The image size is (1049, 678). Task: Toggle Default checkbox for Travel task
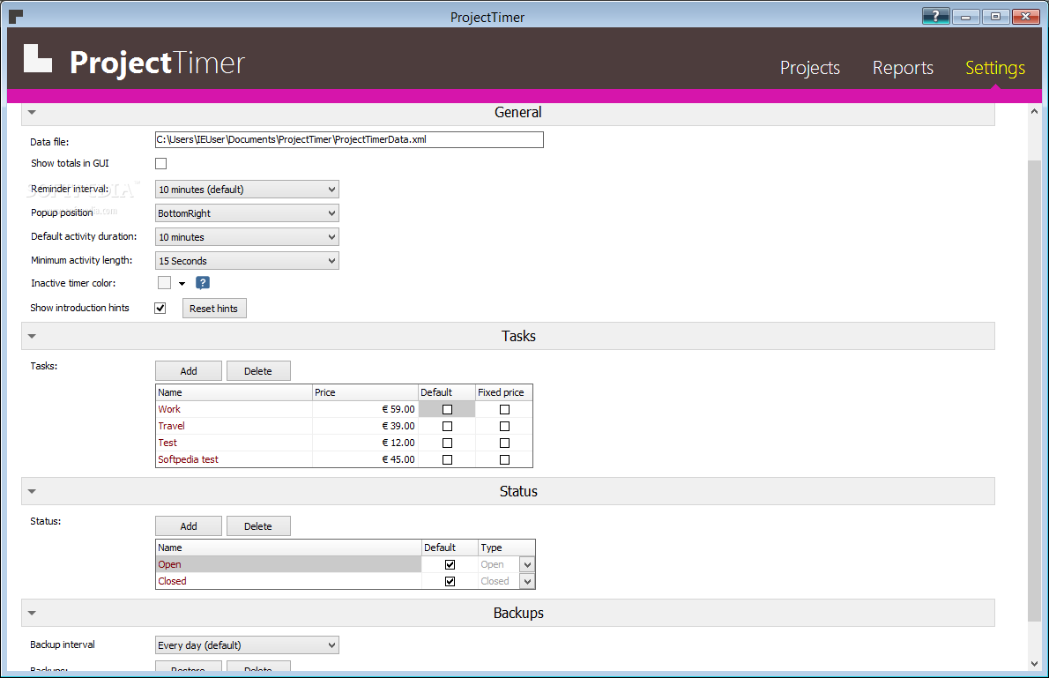tap(448, 427)
